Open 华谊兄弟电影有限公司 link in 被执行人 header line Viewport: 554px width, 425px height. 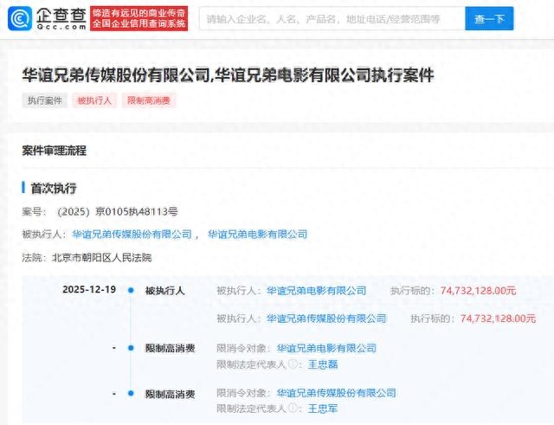[258, 235]
